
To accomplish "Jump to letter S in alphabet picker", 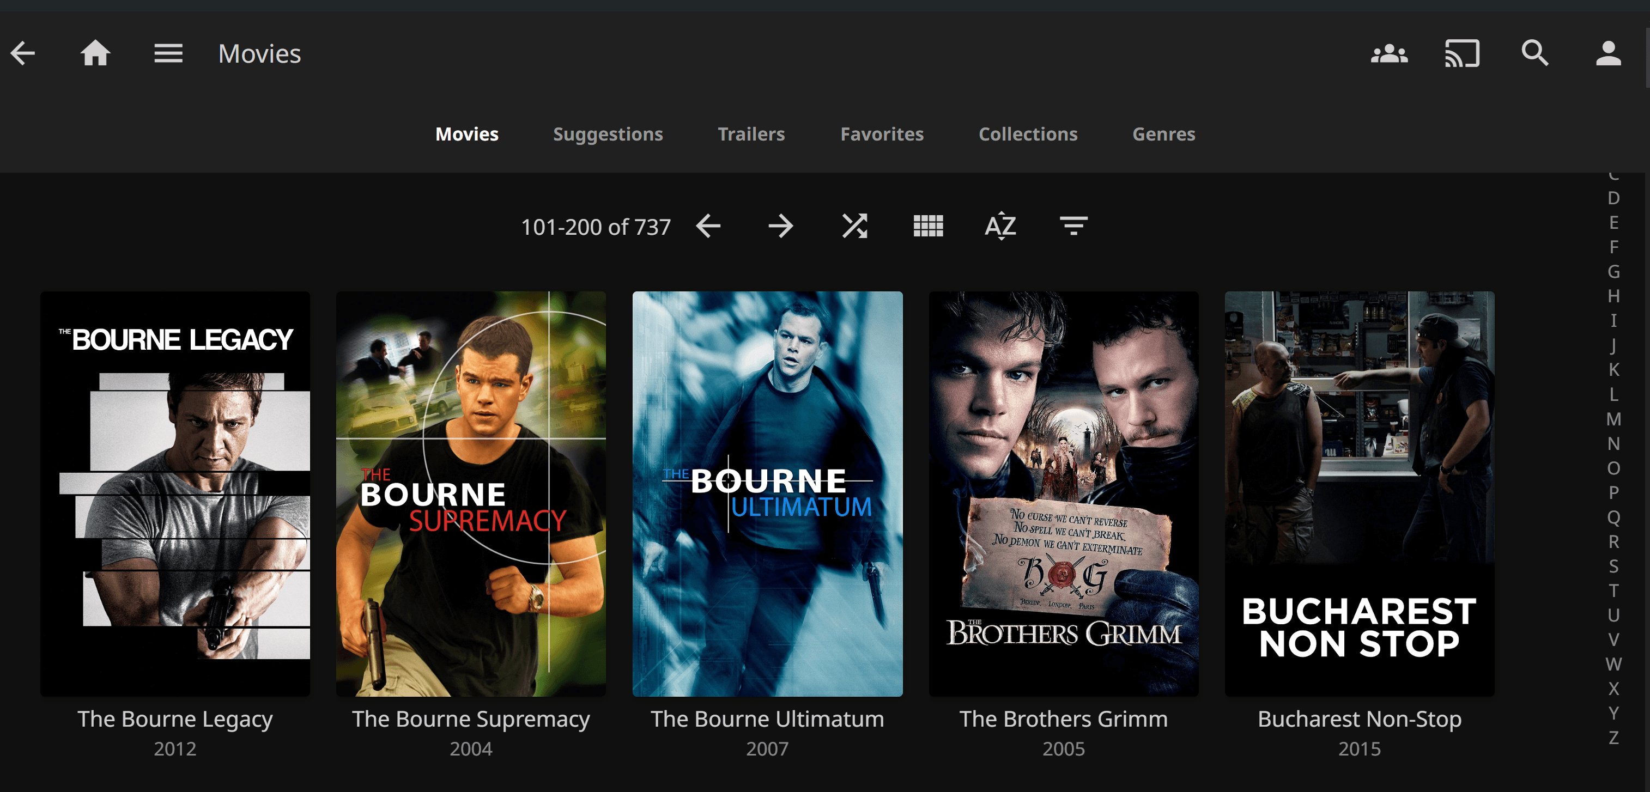I will [x=1613, y=566].
